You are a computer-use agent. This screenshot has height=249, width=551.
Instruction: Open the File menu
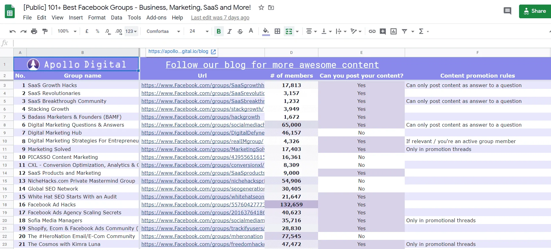point(27,18)
